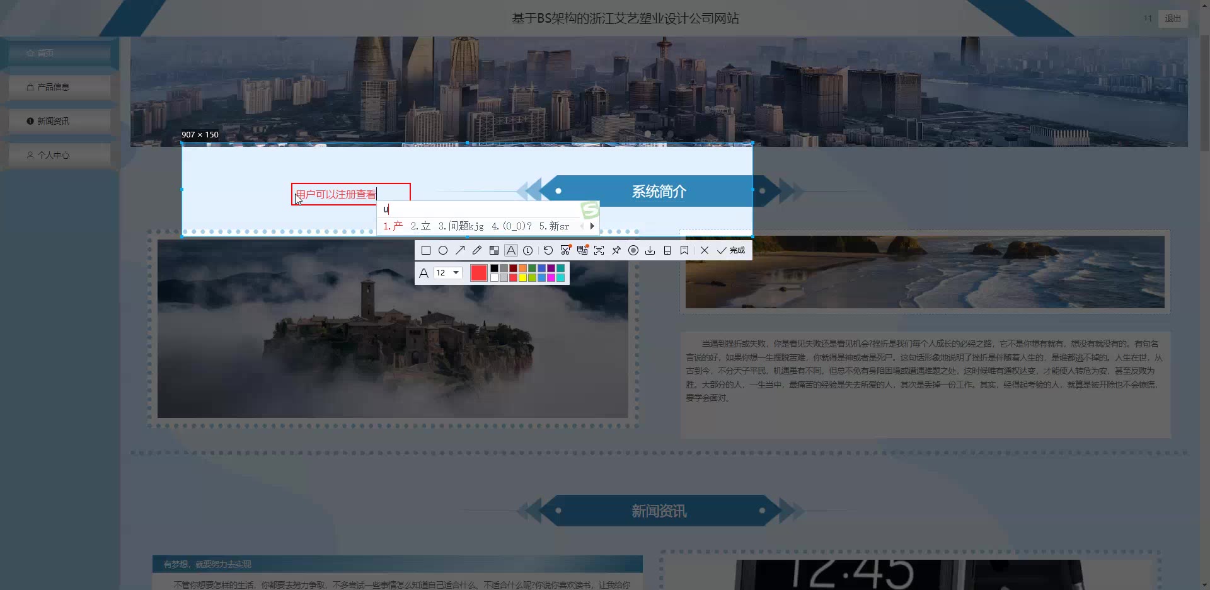The height and width of the screenshot is (590, 1210).
Task: Pick the white color swatch
Action: (494, 278)
